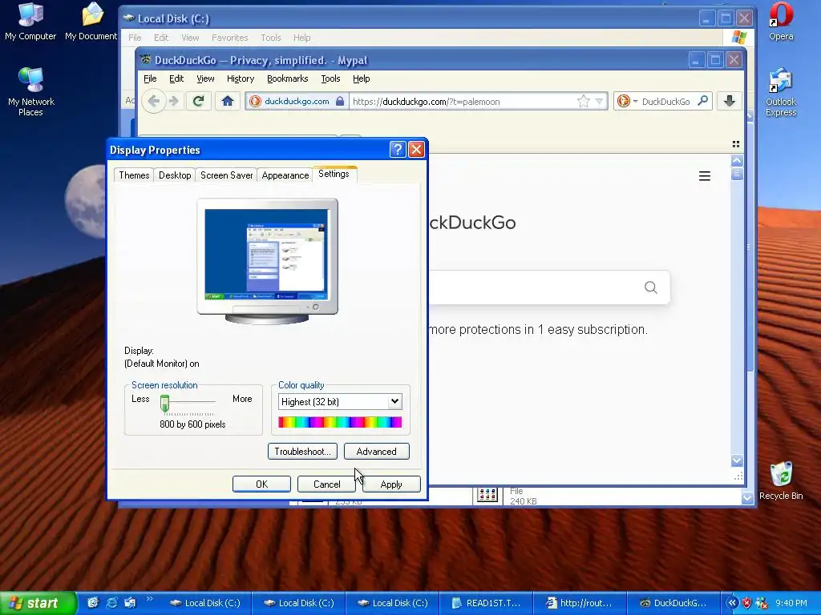821x615 pixels.
Task: Open the Recycle Bin desktop icon
Action: click(x=781, y=481)
